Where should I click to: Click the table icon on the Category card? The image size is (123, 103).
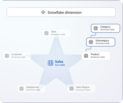tap(96, 28)
